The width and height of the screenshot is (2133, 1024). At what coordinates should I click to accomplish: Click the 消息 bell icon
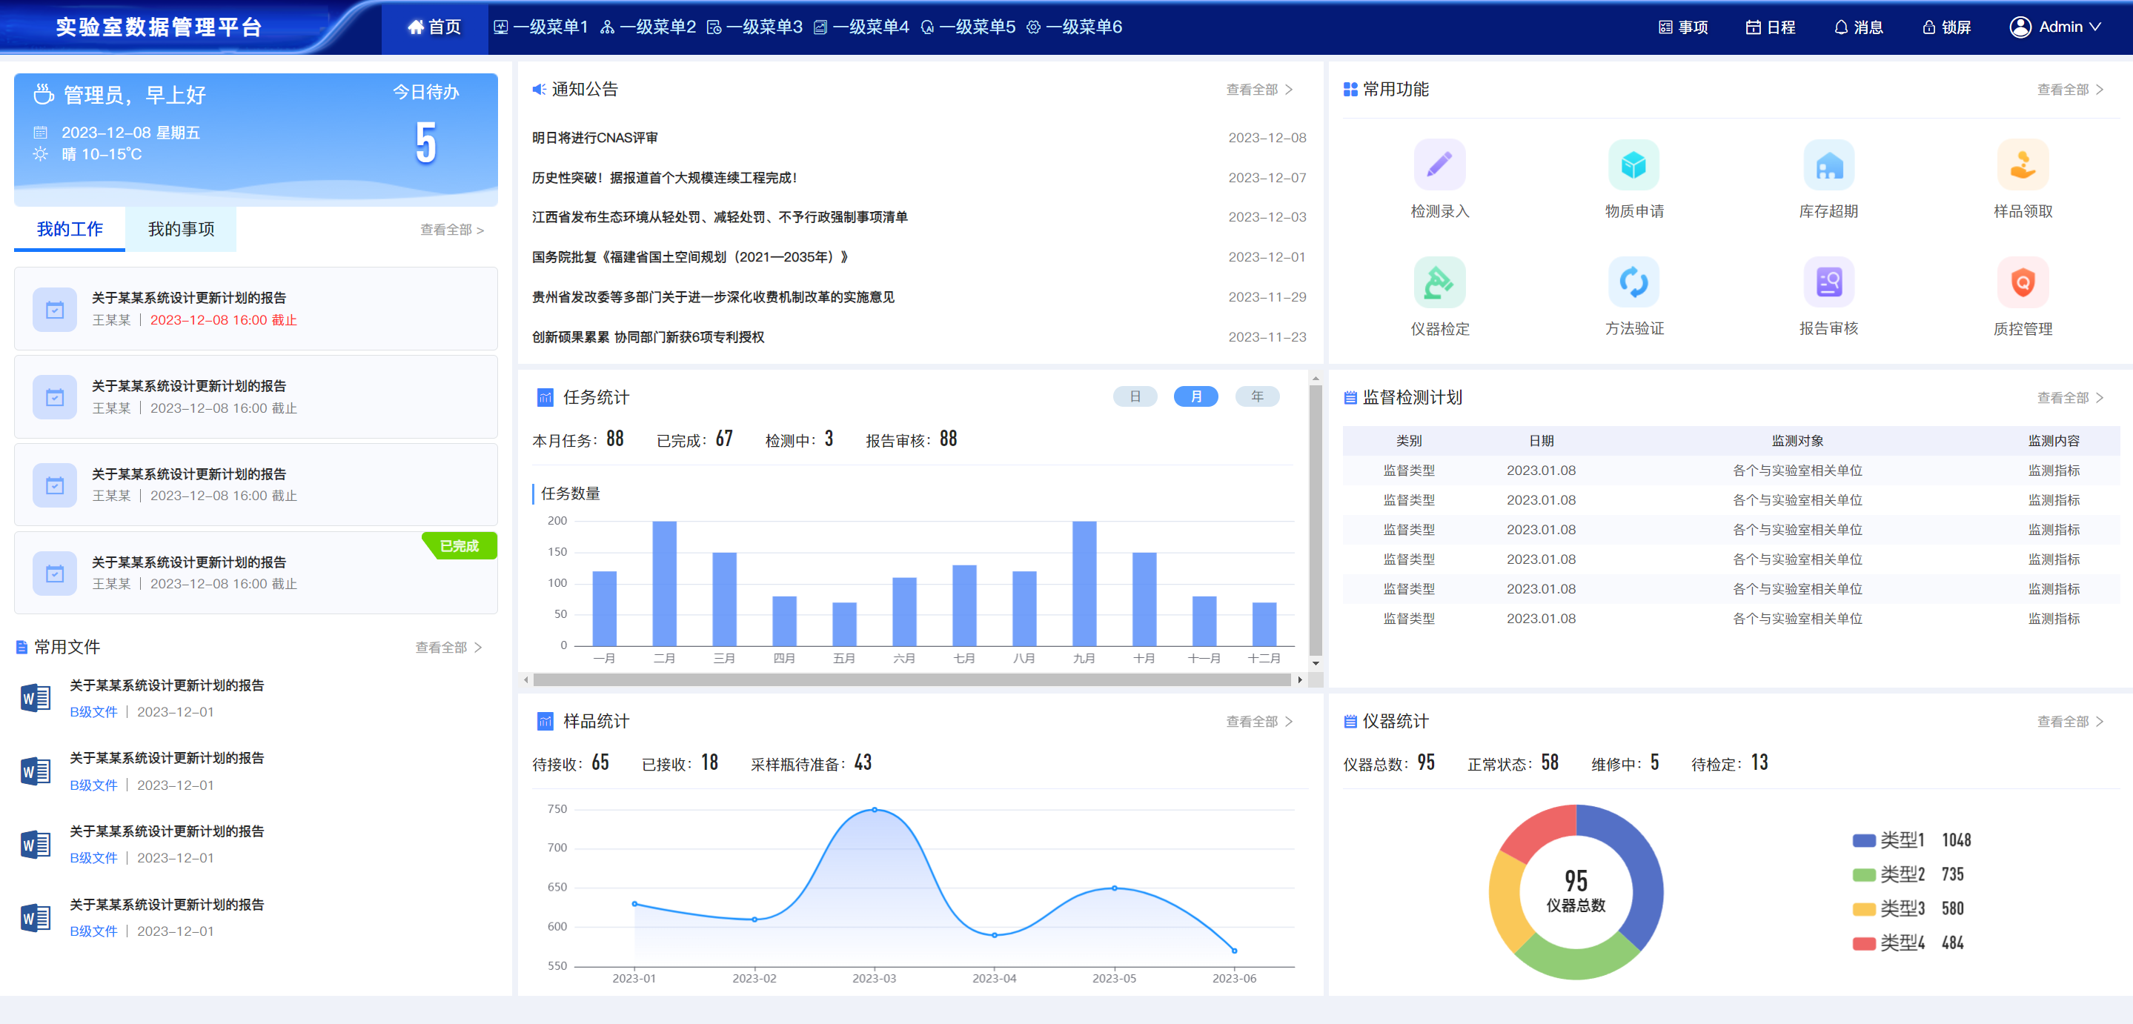click(1841, 27)
